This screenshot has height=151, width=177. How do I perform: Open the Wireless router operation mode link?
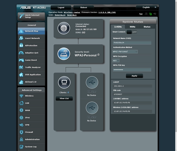(72, 12)
